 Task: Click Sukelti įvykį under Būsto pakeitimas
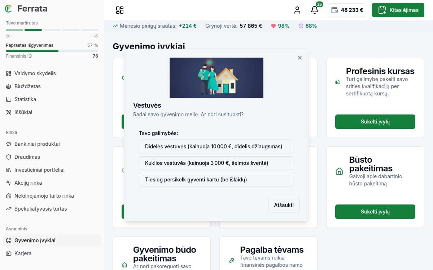click(375, 212)
